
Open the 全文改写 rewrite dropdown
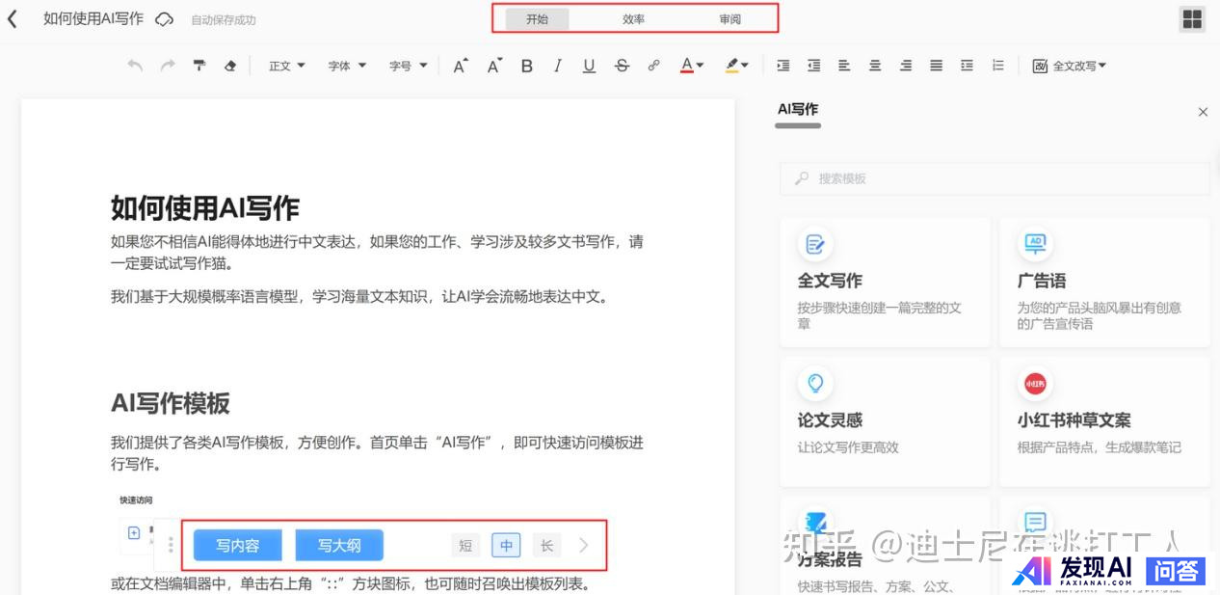[1069, 66]
